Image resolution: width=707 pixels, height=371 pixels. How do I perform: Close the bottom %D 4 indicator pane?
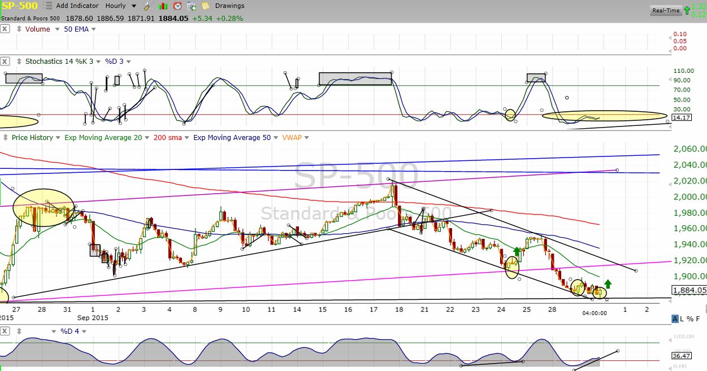5,331
